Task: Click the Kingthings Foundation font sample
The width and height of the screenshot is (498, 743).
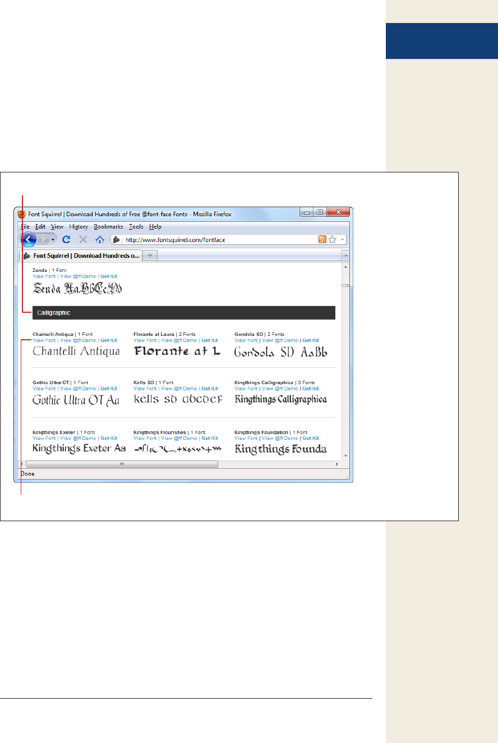Action: [x=281, y=449]
